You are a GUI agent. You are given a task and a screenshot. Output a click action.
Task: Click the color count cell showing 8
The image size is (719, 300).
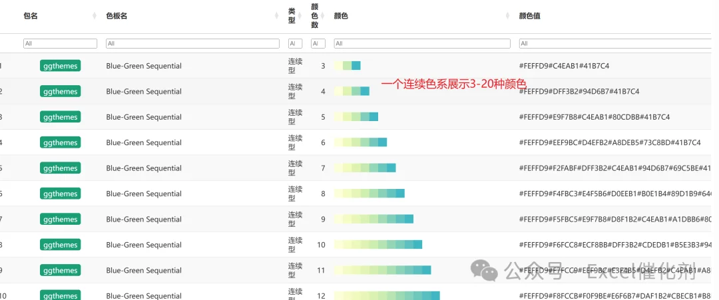click(x=323, y=194)
